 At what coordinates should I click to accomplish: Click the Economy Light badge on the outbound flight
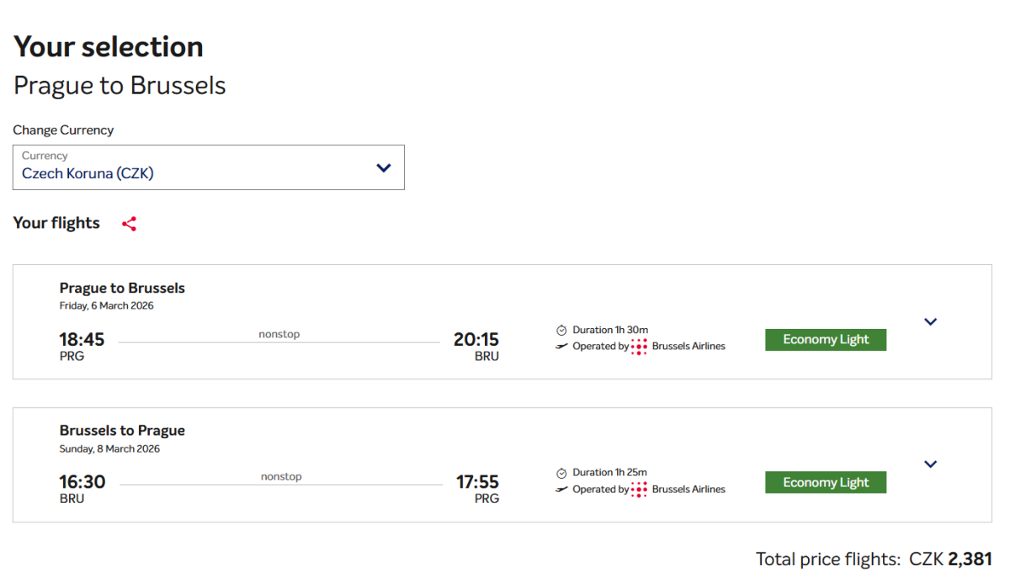tap(825, 340)
